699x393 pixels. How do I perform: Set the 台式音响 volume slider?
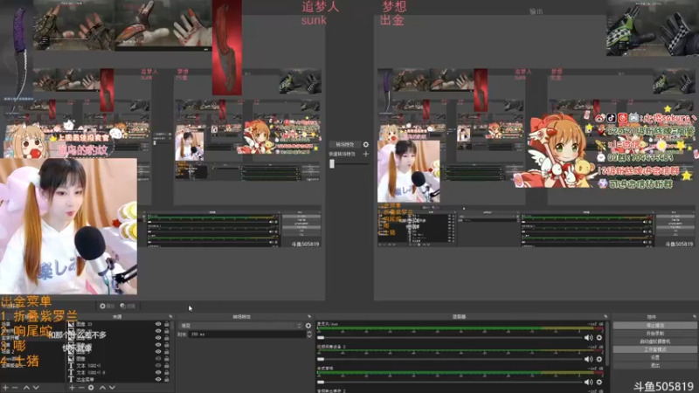tap(449, 382)
